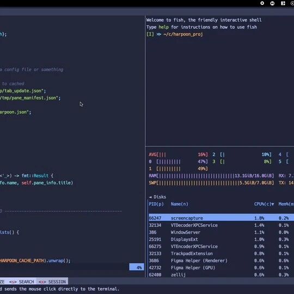The height and width of the screenshot is (294, 294).
Task: Click the CPU core 1 usage meter
Action: 178,169
